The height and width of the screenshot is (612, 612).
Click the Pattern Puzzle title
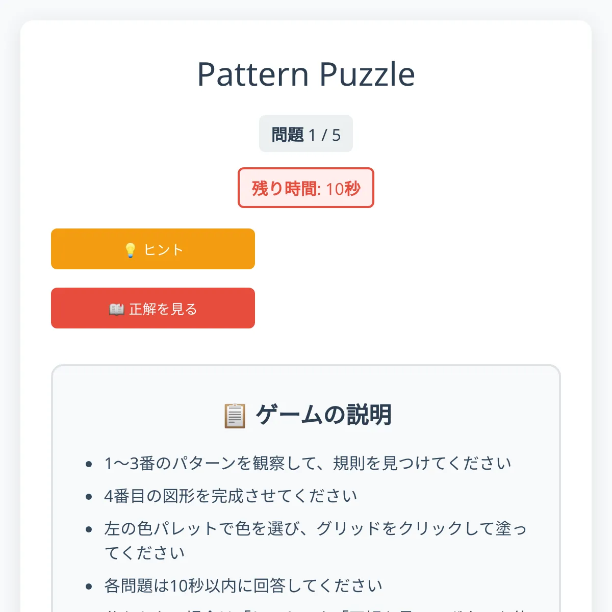click(x=306, y=74)
